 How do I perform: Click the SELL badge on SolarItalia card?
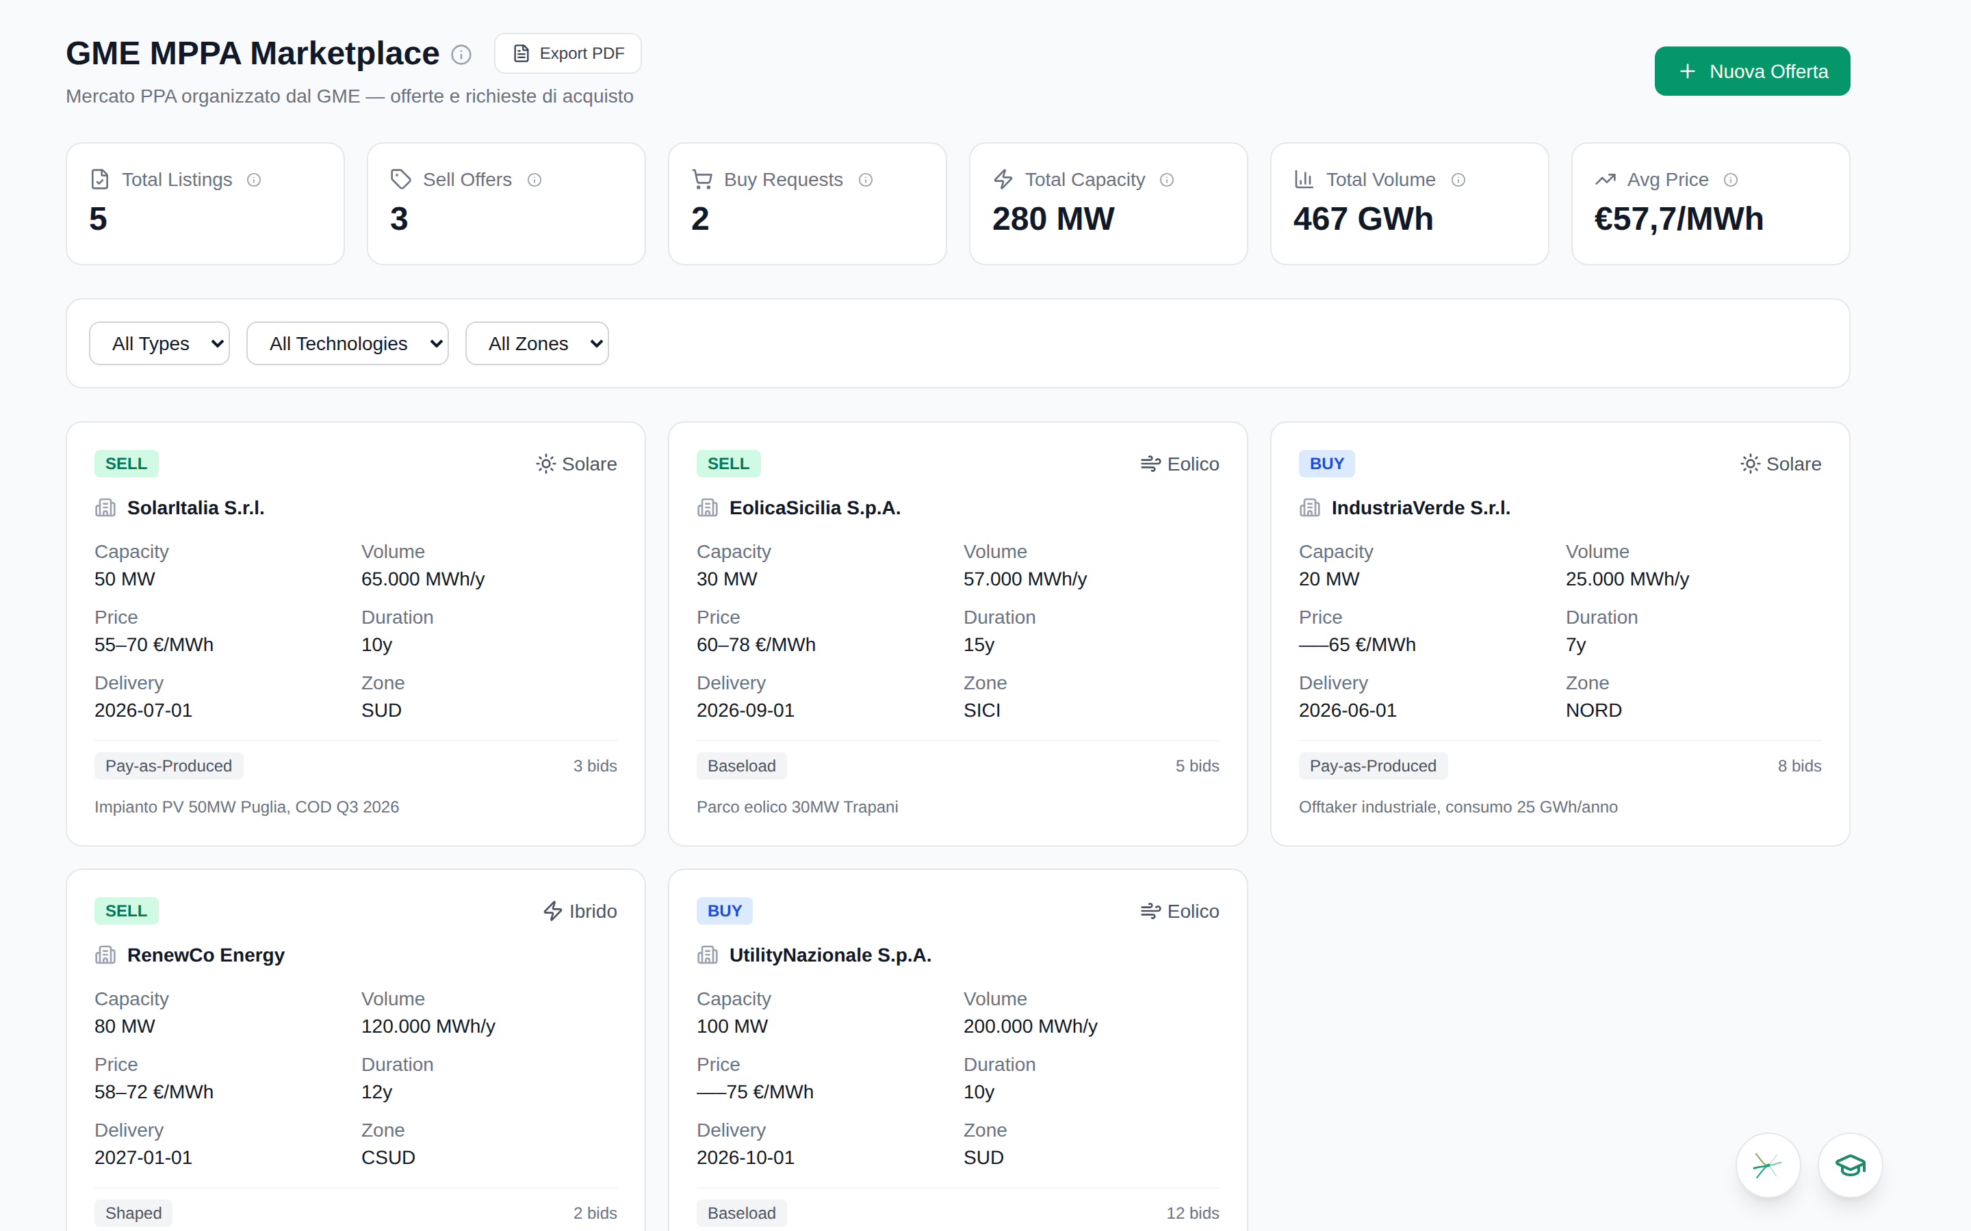(x=126, y=463)
